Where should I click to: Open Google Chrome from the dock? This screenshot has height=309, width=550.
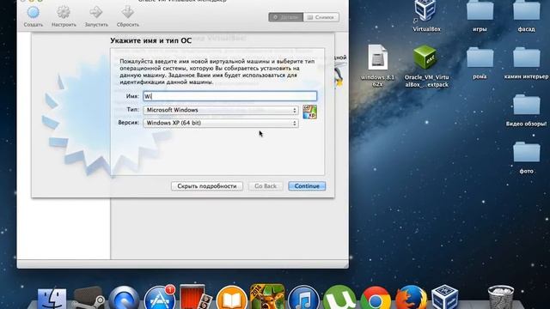pos(376,299)
